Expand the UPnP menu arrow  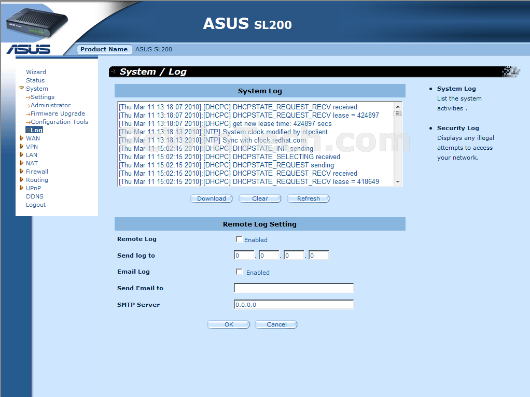coord(21,188)
